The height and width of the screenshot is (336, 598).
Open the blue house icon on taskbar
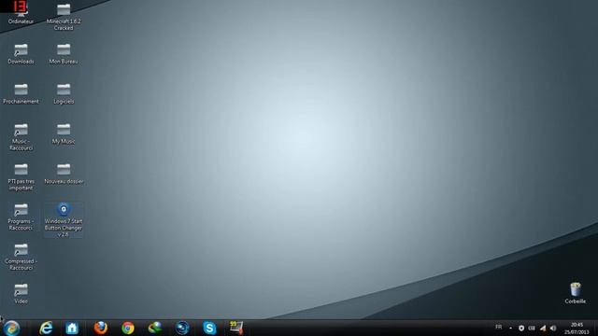click(x=72, y=328)
